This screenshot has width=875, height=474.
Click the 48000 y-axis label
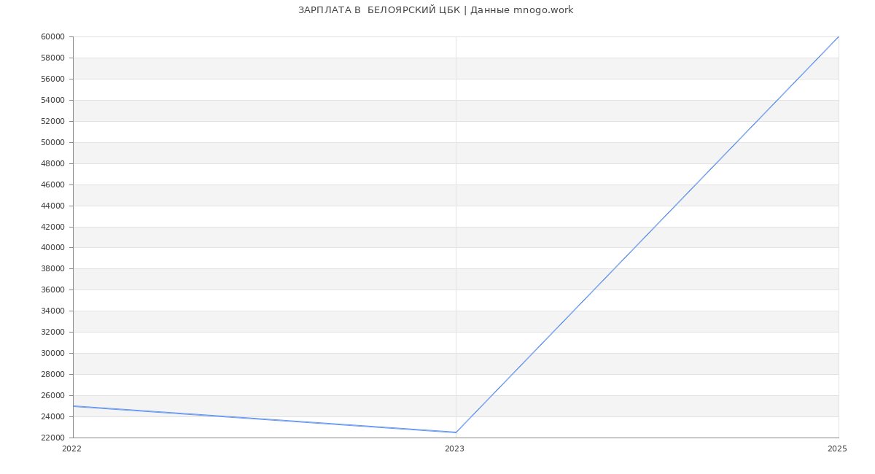click(x=53, y=163)
